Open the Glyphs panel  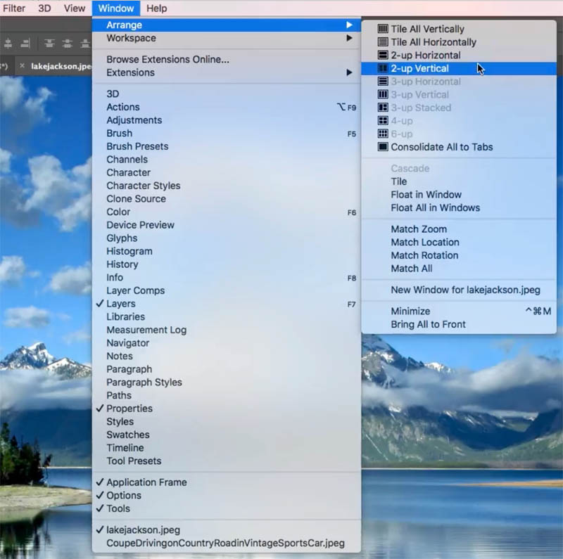[226, 238]
